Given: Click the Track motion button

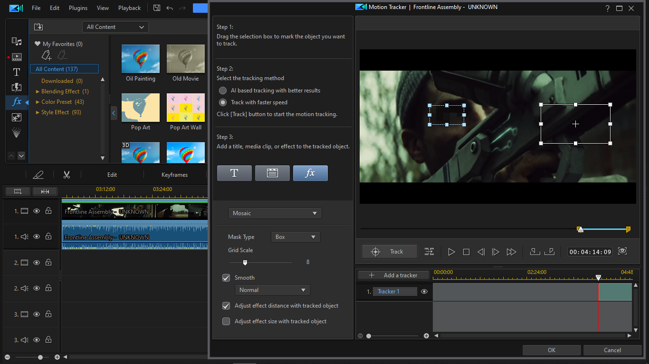Looking at the screenshot, I should tap(389, 252).
